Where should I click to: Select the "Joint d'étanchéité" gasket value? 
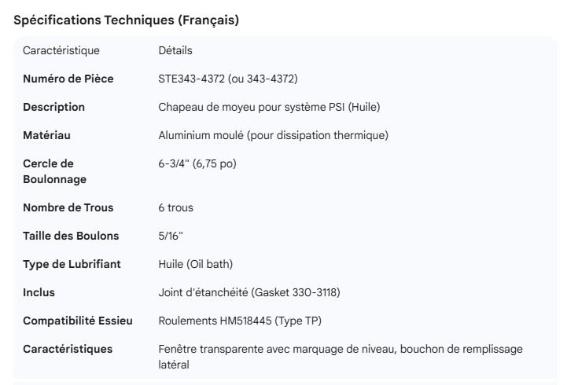point(249,292)
